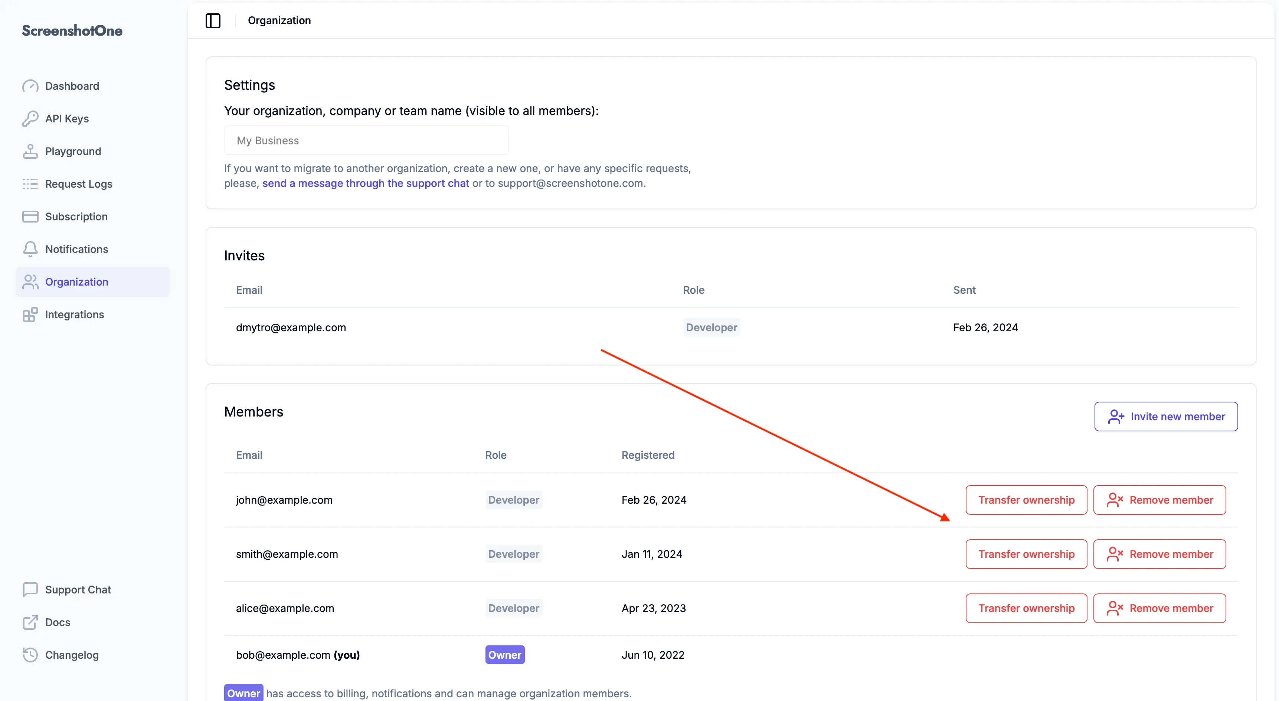Open Integrations from the sidebar icon
Viewport: 1279px width, 701px height.
(31, 314)
